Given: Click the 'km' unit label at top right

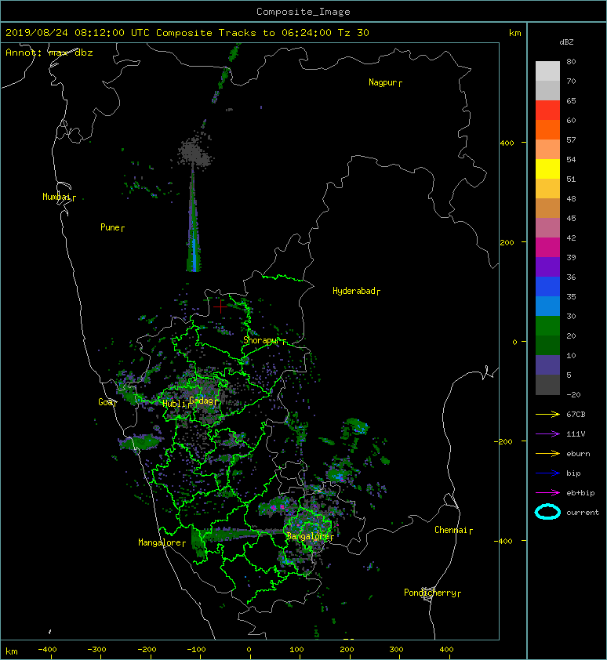Looking at the screenshot, I should coord(514,33).
